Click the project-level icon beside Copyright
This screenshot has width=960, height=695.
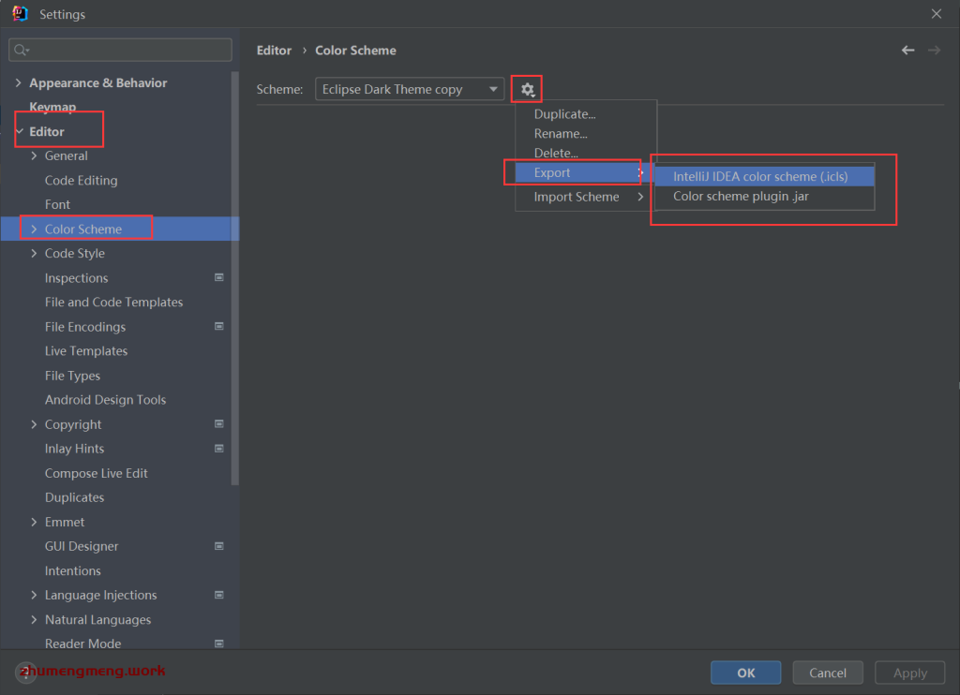[219, 424]
